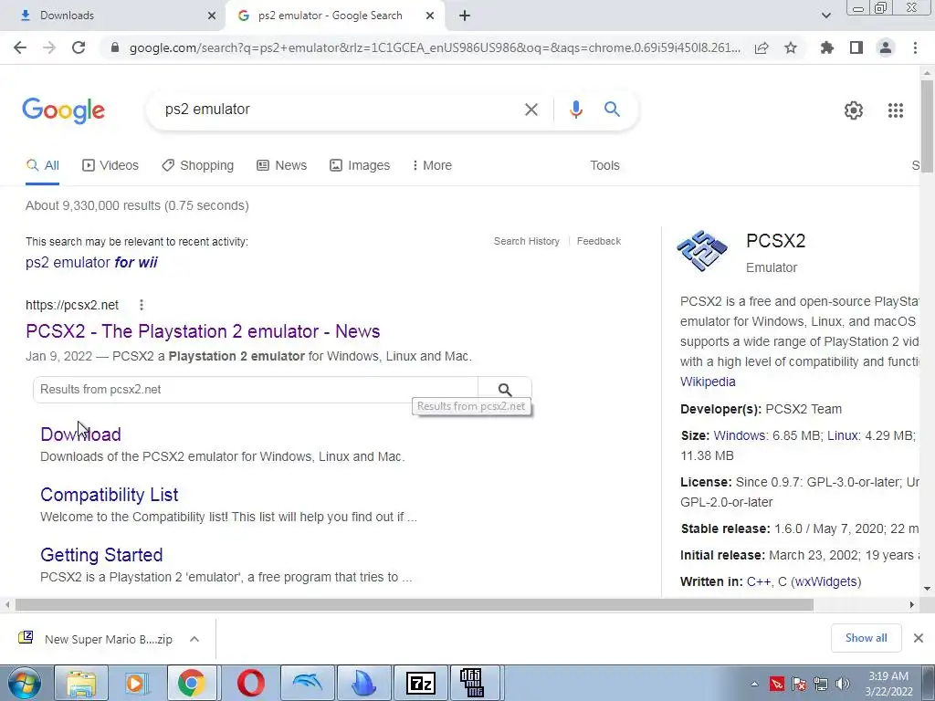The image size is (935, 701).
Task: Open Chrome three-dot menu
Action: pyautogui.click(x=915, y=47)
